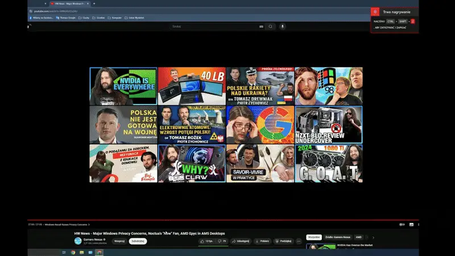Like the video with thumbs up

[205, 241]
